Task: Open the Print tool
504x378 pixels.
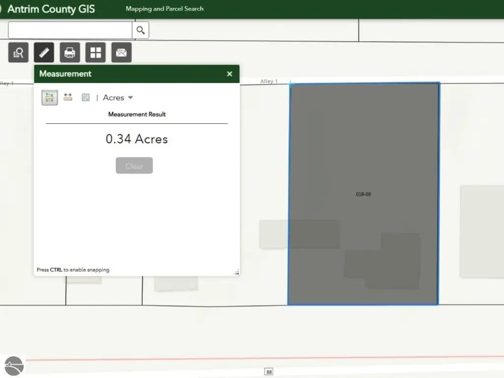Action: pos(70,52)
